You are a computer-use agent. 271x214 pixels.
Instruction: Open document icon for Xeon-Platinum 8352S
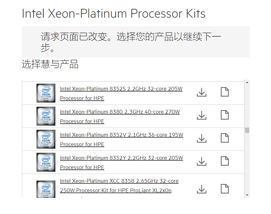click(x=224, y=92)
